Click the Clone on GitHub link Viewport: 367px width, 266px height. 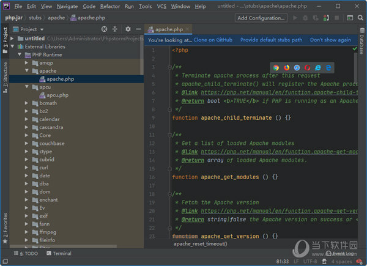click(213, 40)
